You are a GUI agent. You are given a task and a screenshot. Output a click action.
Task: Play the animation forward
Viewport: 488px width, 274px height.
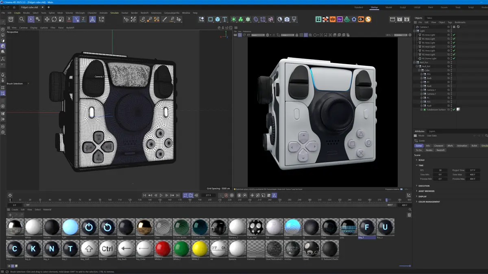tap(161, 195)
